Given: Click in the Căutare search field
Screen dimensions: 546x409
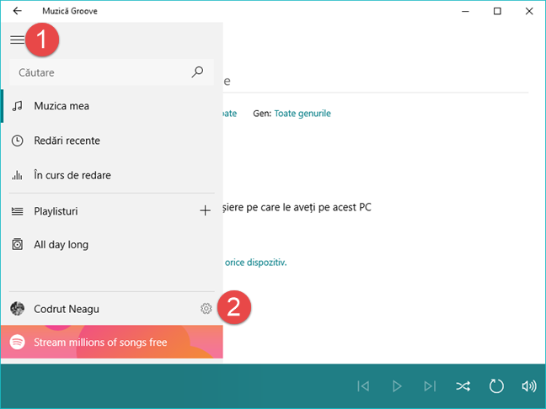Looking at the screenshot, I should (99, 72).
